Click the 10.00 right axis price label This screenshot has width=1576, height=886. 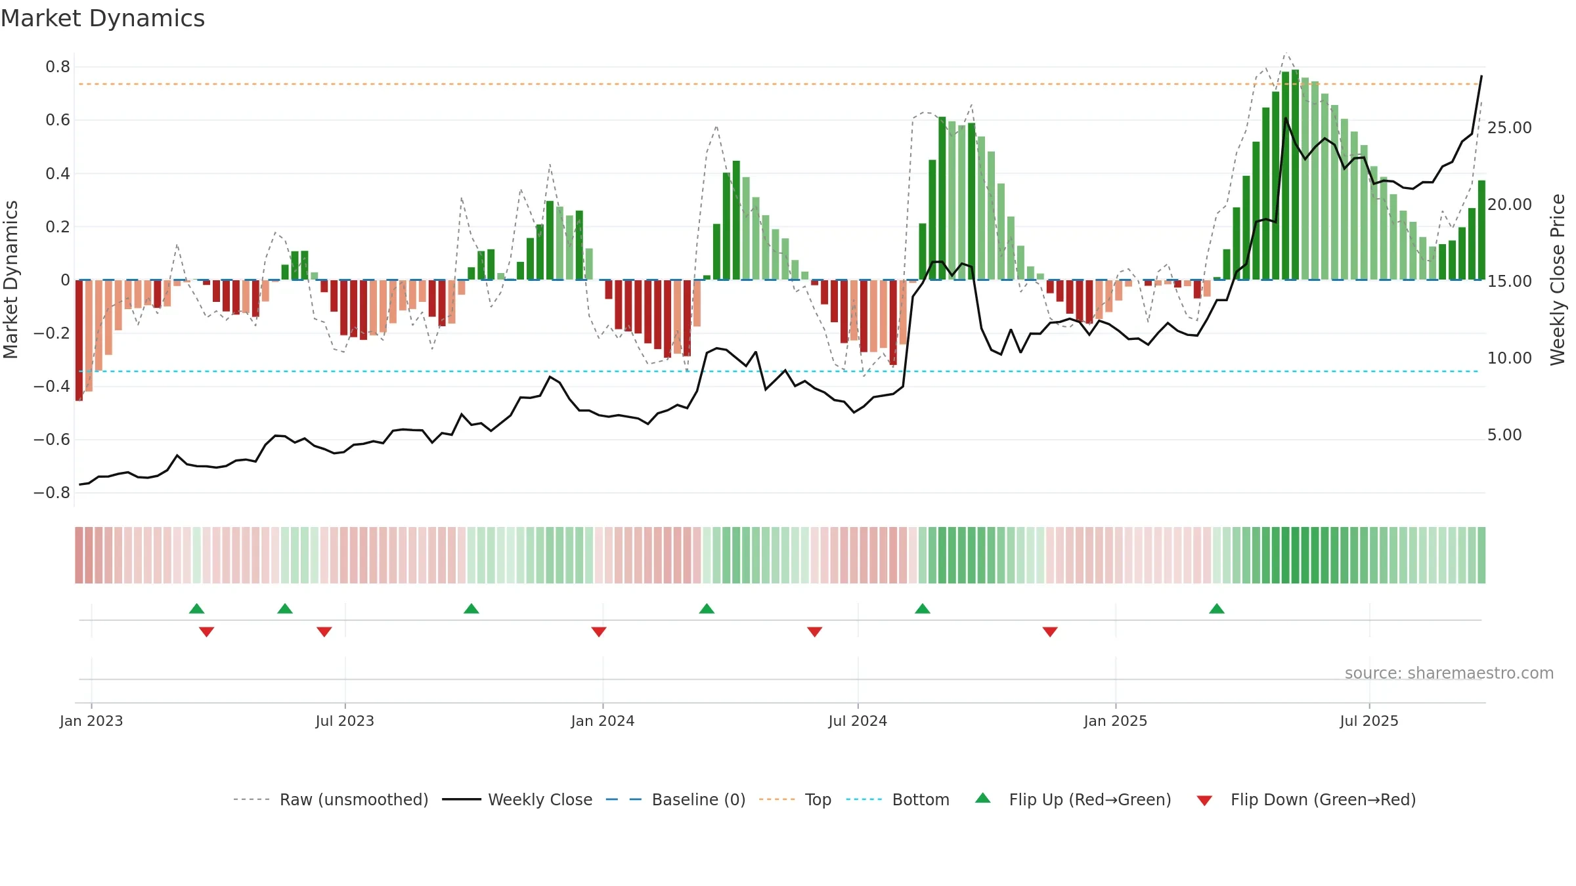1510,358
